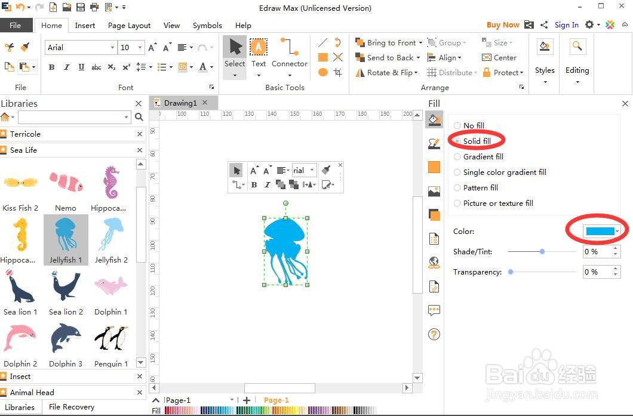Open the Hyperlink panel globe icon

(x=434, y=263)
